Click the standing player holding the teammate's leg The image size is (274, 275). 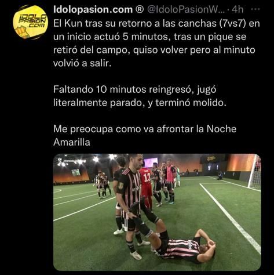click(131, 205)
